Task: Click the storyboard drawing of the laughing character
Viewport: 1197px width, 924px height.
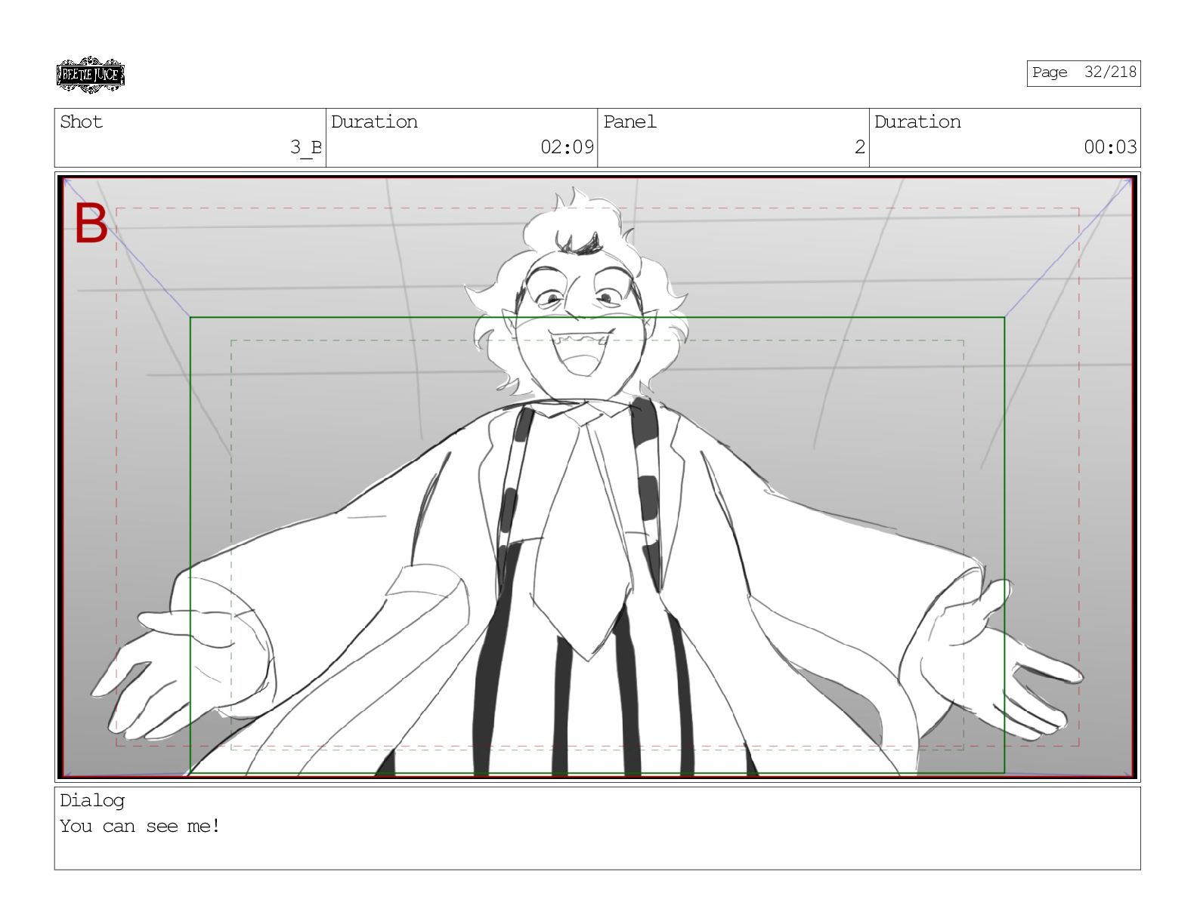Action: tap(597, 476)
